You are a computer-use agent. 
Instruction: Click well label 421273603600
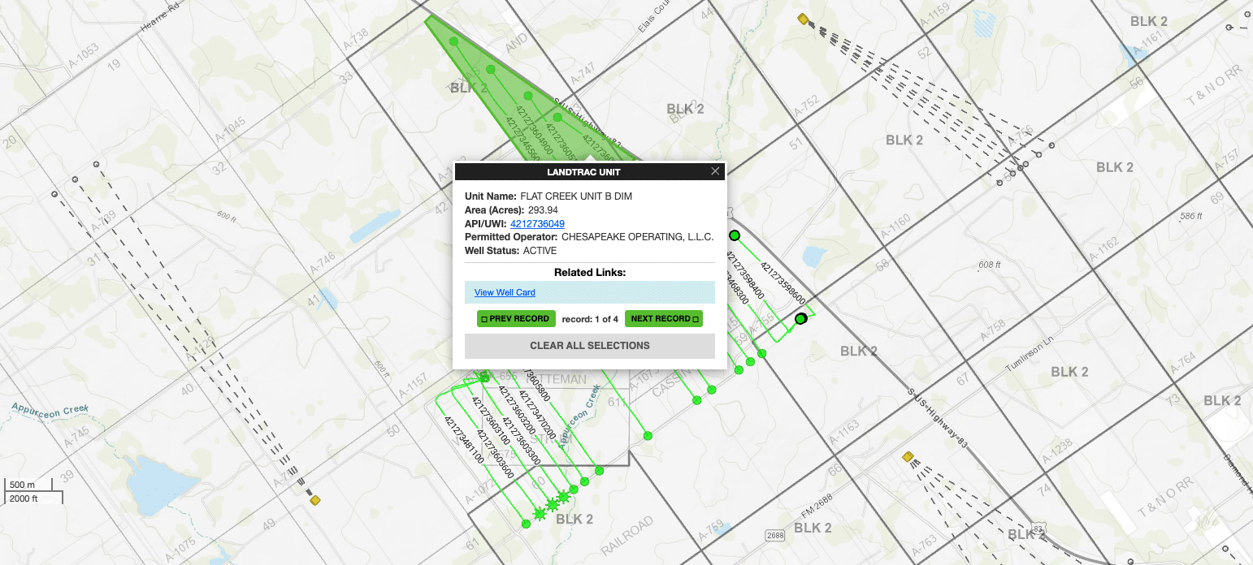click(x=495, y=454)
